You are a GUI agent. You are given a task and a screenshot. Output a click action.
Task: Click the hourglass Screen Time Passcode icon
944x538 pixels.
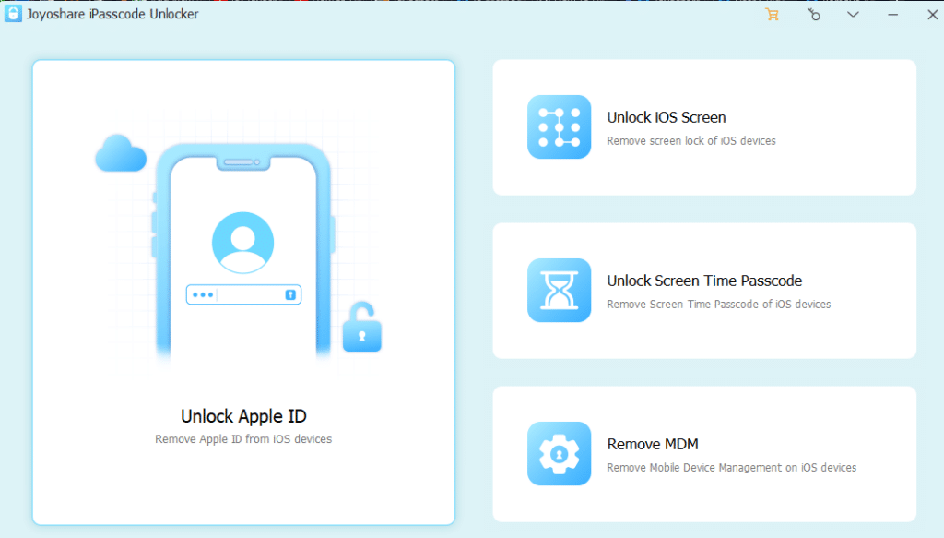click(559, 290)
